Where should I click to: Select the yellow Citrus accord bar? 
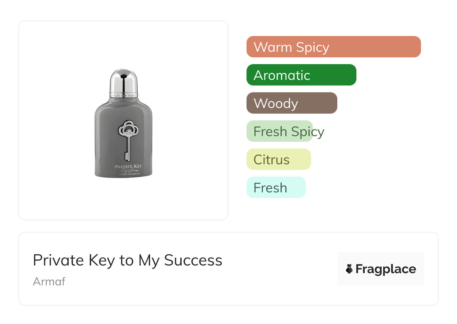[278, 159]
